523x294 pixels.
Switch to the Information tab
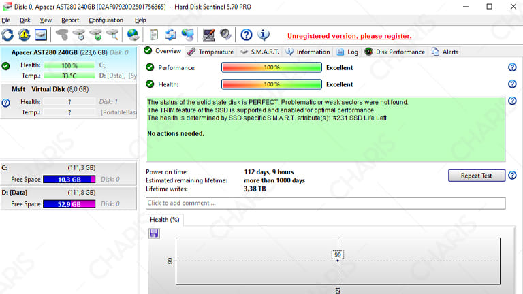click(308, 52)
